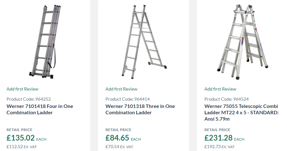The image size is (287, 151).
Task: Click Product Code 964414 text
Action: [x=127, y=99]
